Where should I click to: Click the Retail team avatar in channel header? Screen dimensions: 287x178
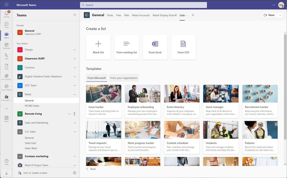(x=87, y=15)
